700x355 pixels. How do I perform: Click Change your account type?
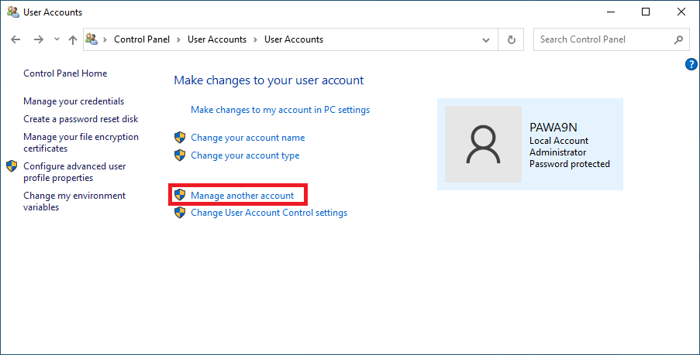pyautogui.click(x=245, y=155)
